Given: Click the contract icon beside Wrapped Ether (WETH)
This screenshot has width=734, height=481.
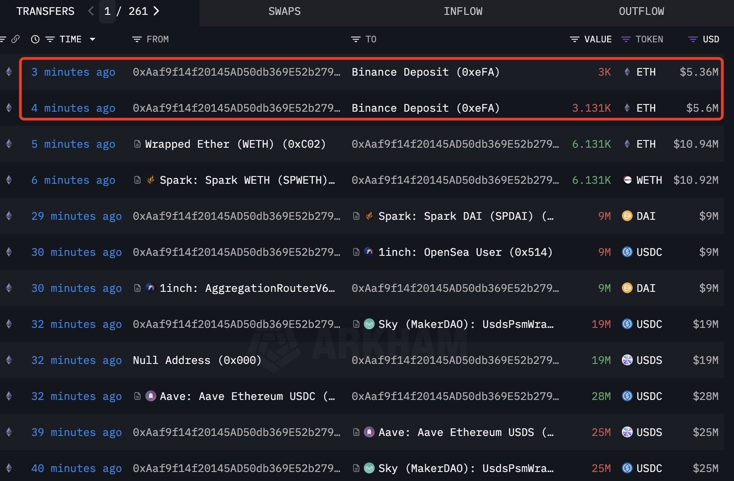Looking at the screenshot, I should click(137, 144).
